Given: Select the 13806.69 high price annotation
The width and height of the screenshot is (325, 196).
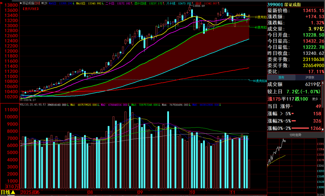Looking at the screenshot, I should 198,6.
